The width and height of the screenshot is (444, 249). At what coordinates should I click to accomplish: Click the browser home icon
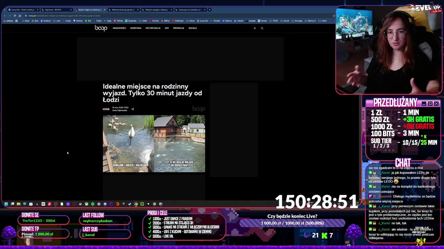click(20, 16)
